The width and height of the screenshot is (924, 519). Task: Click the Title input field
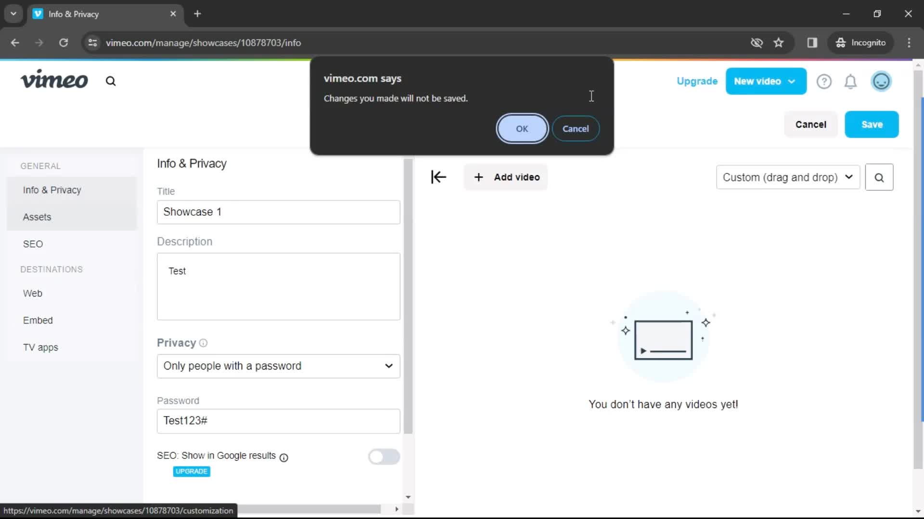278,212
